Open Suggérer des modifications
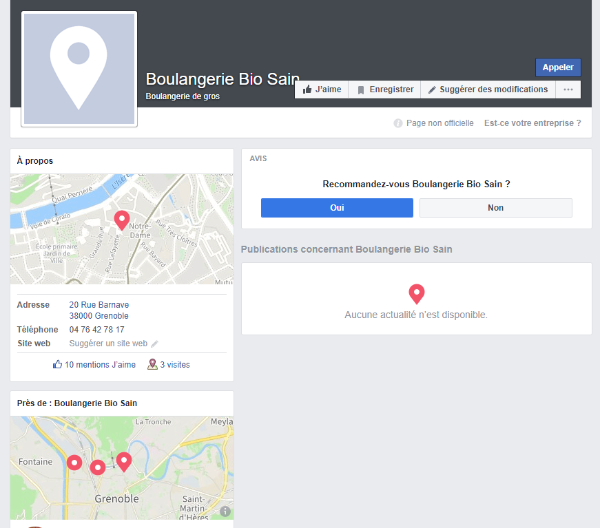The image size is (600, 528). pos(488,89)
